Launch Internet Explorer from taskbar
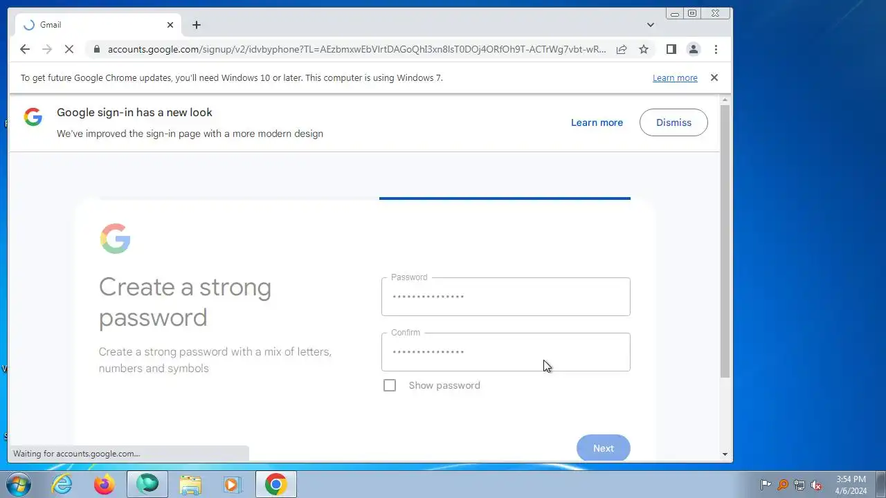Viewport: 886px width, 498px height. pos(62,484)
